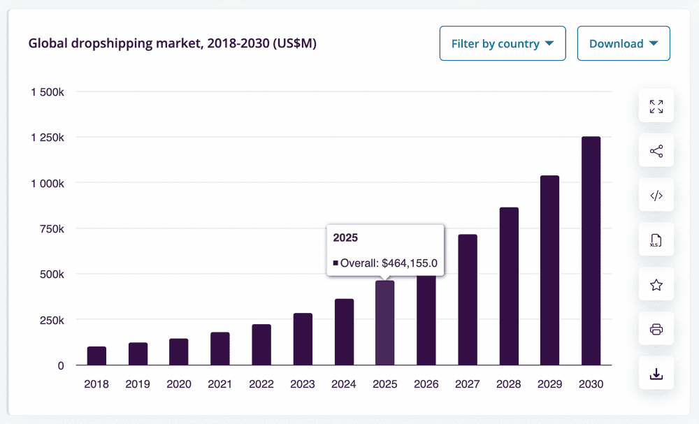Select the 2030 bar in chart

(x=591, y=251)
